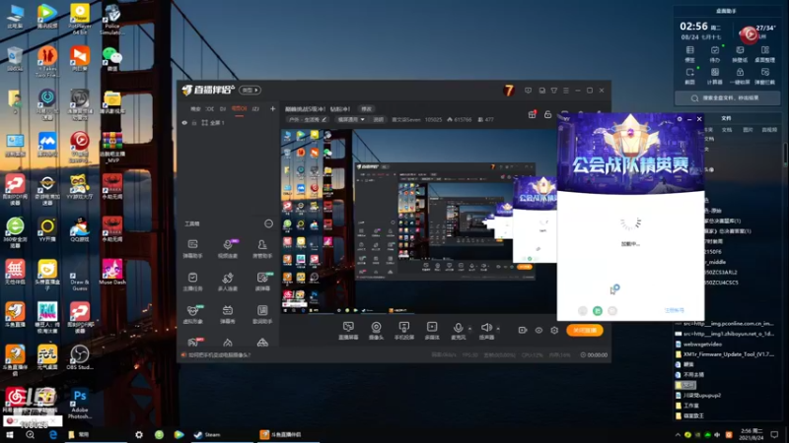Viewport: 789px width, 443px height.
Task: Add 直播屏幕 screen capture source
Action: coord(348,331)
